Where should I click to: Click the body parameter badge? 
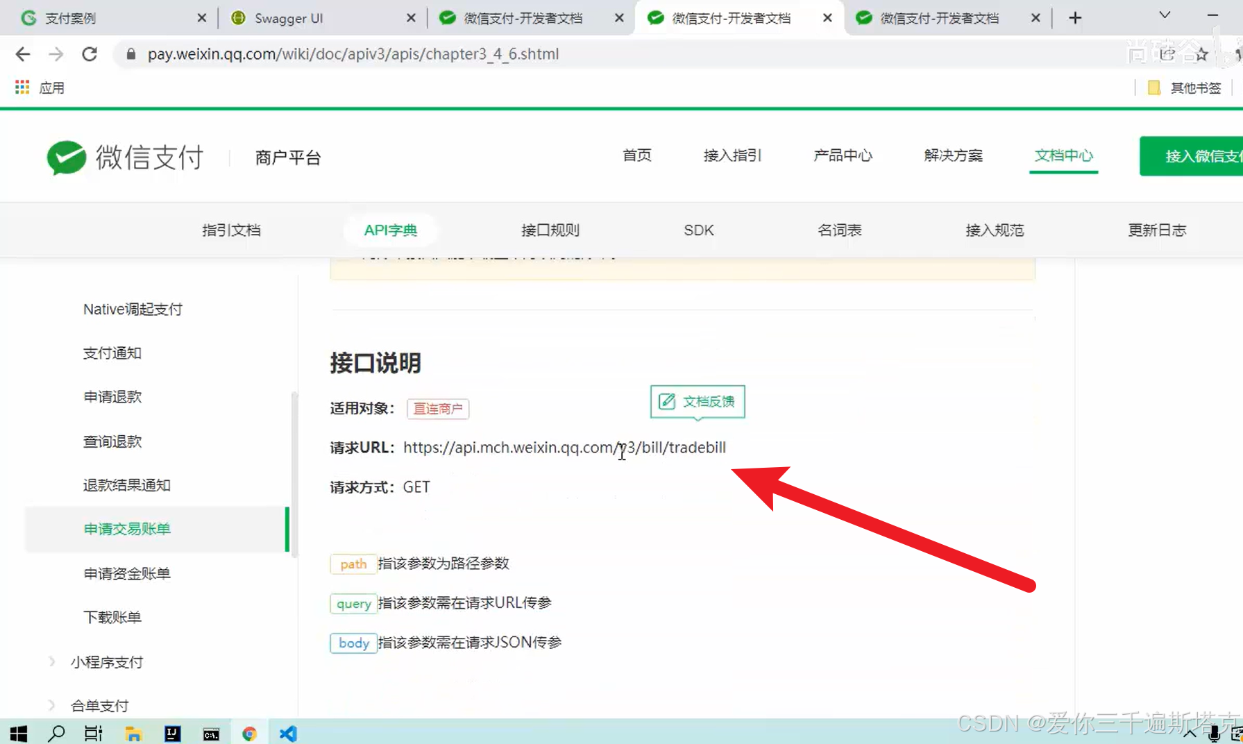[353, 643]
